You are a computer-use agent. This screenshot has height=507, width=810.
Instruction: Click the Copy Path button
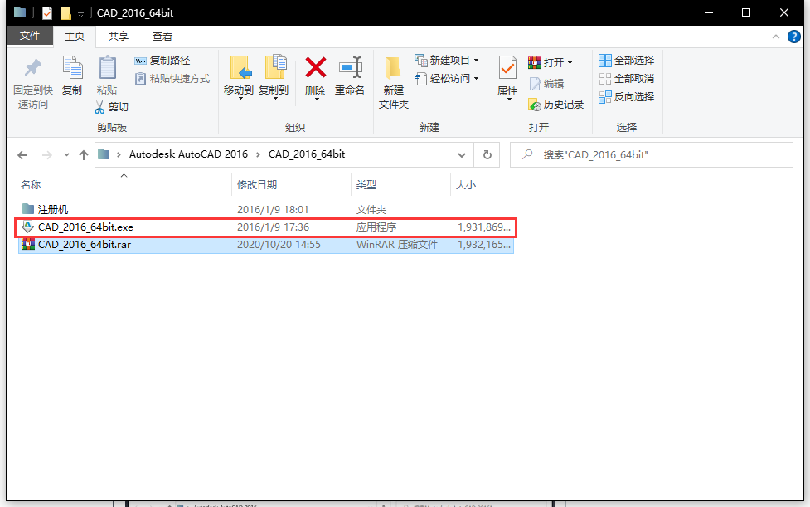coord(162,61)
